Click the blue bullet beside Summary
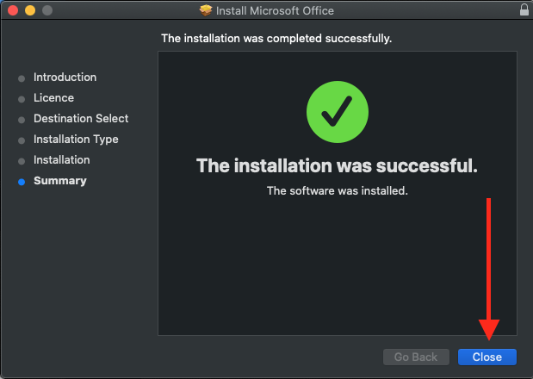 22,182
